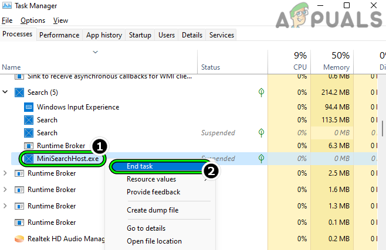Open the Options menu
This screenshot has height=250, width=386.
(33, 20)
